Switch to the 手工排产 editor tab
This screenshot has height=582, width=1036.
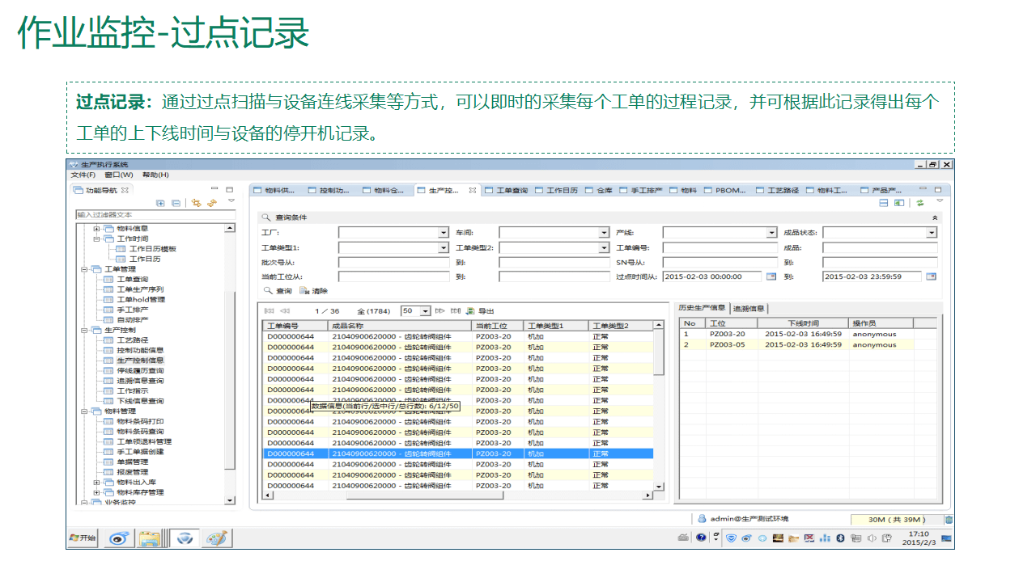(x=640, y=191)
